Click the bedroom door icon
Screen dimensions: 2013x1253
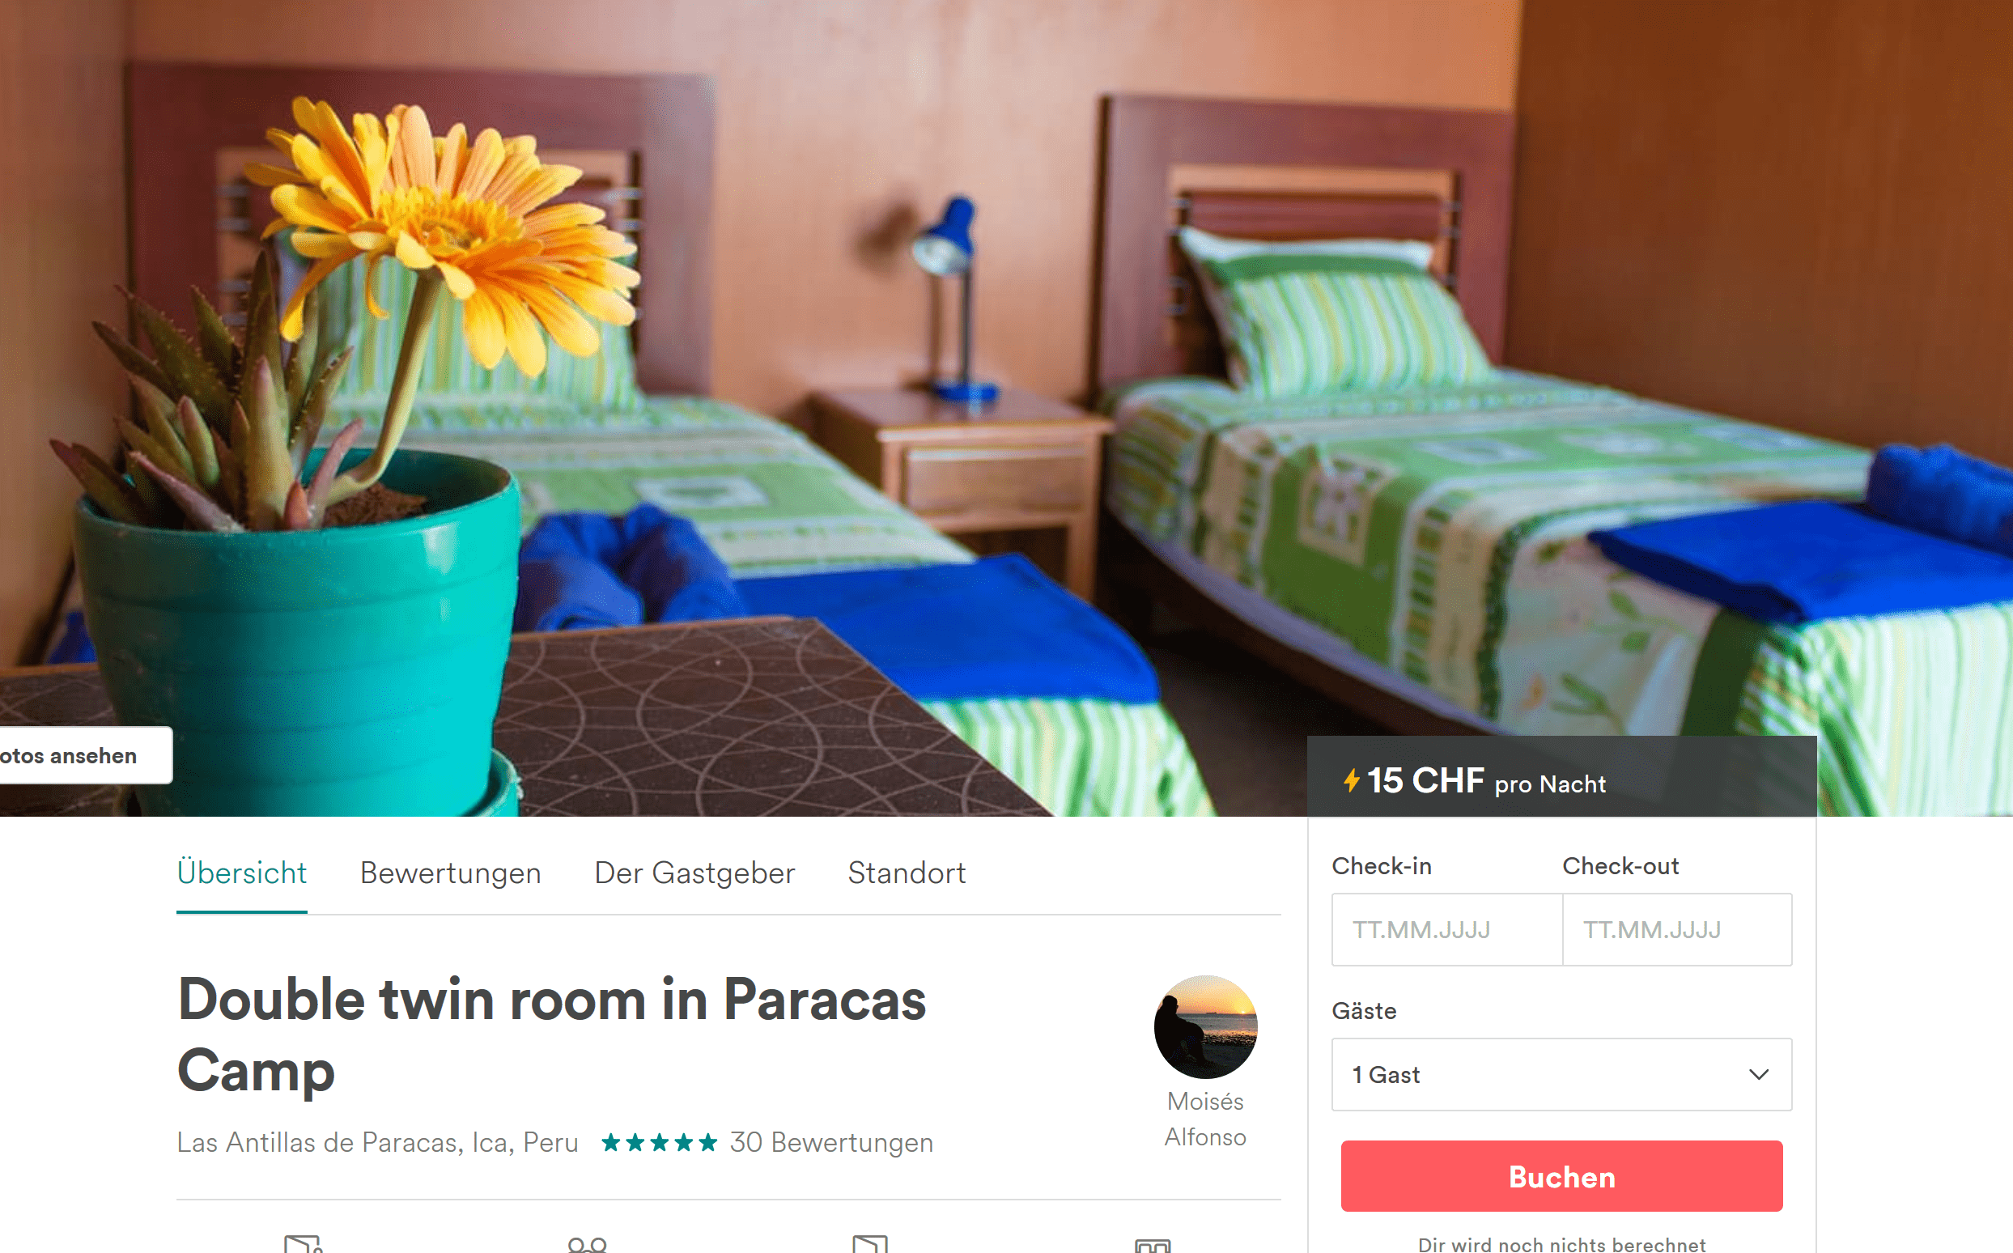869,1244
